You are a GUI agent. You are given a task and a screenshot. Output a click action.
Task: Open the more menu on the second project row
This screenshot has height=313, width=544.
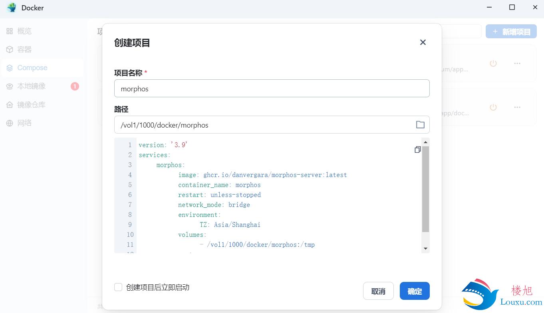click(x=517, y=107)
